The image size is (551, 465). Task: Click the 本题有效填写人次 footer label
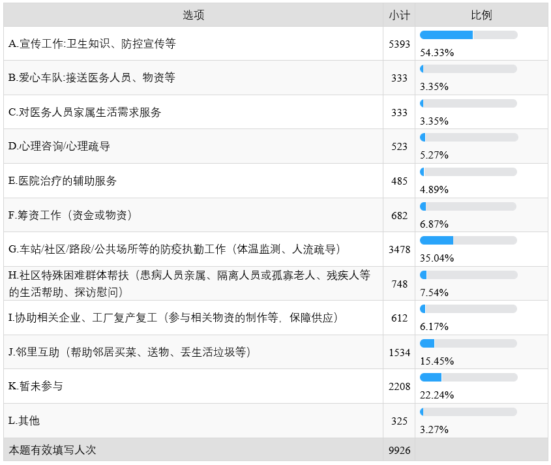52,450
